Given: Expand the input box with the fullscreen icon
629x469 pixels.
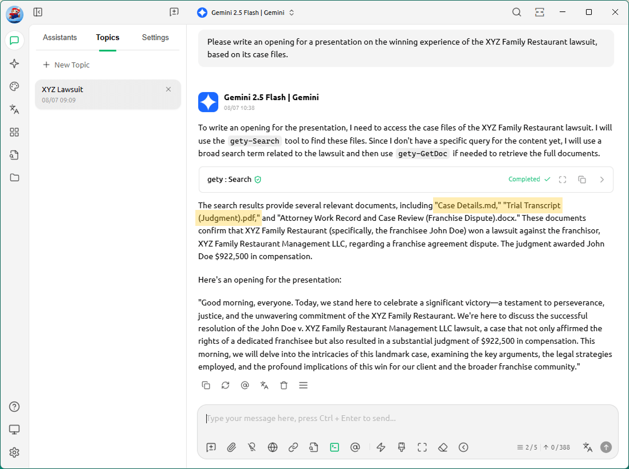Looking at the screenshot, I should [422, 447].
